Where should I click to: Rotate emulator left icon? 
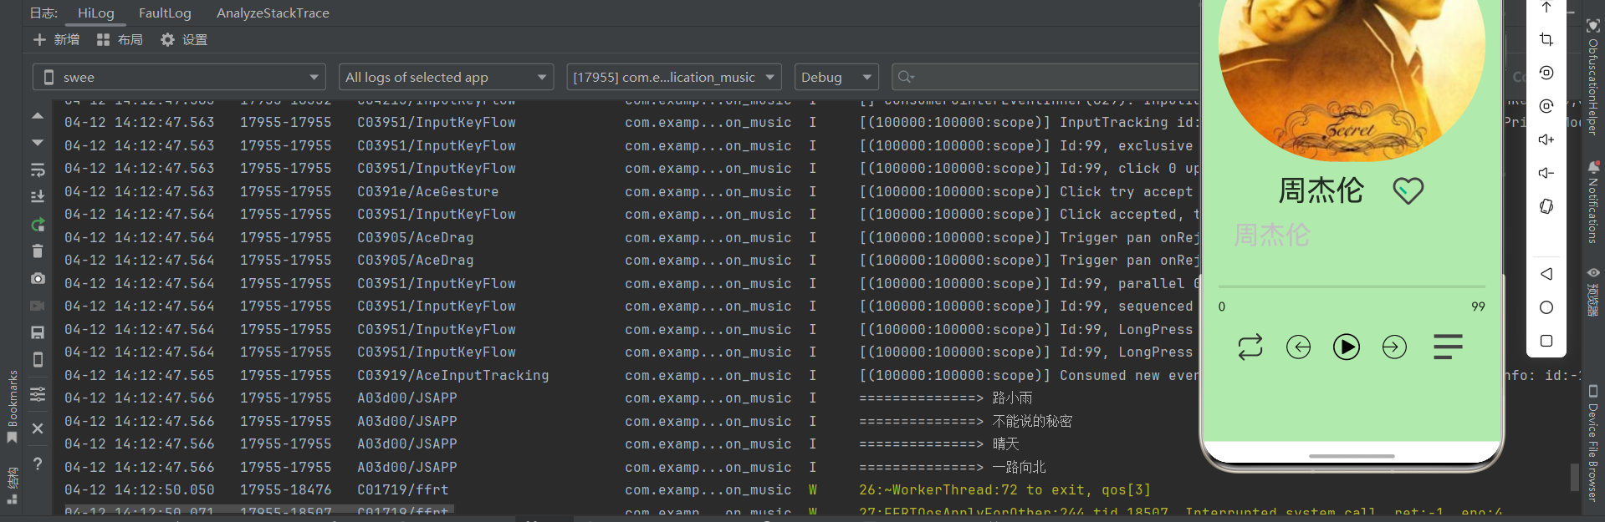[x=1546, y=73]
